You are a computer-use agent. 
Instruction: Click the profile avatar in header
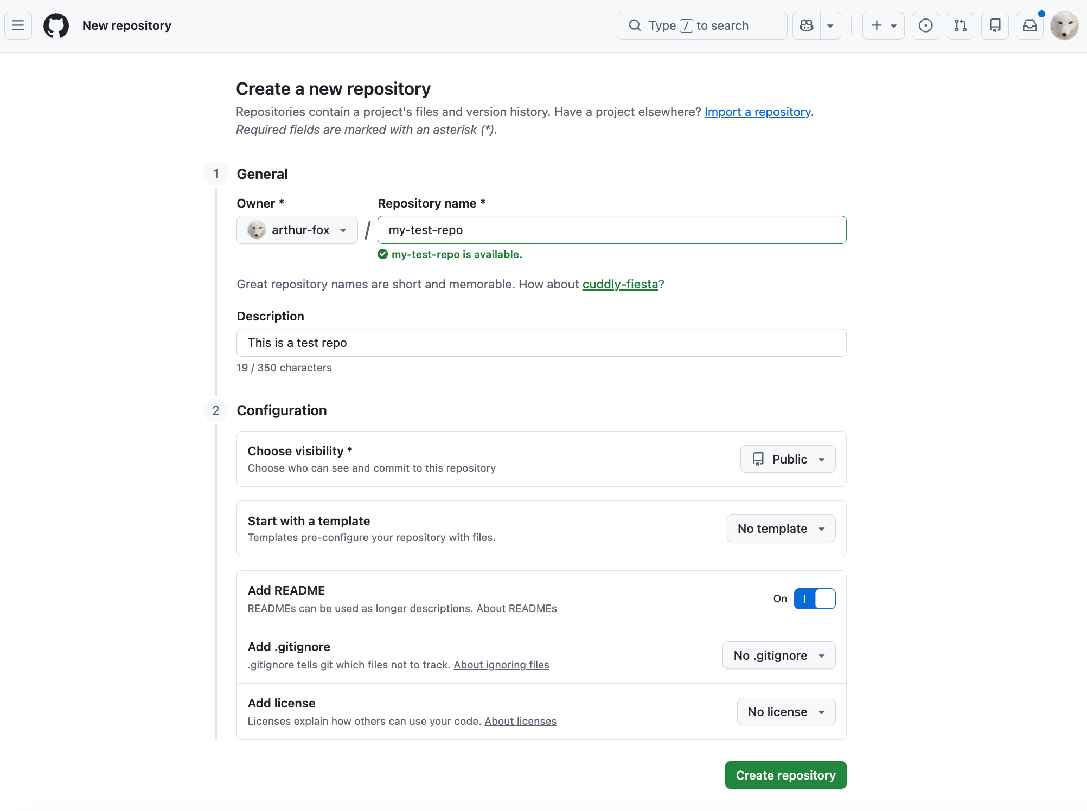(1064, 25)
